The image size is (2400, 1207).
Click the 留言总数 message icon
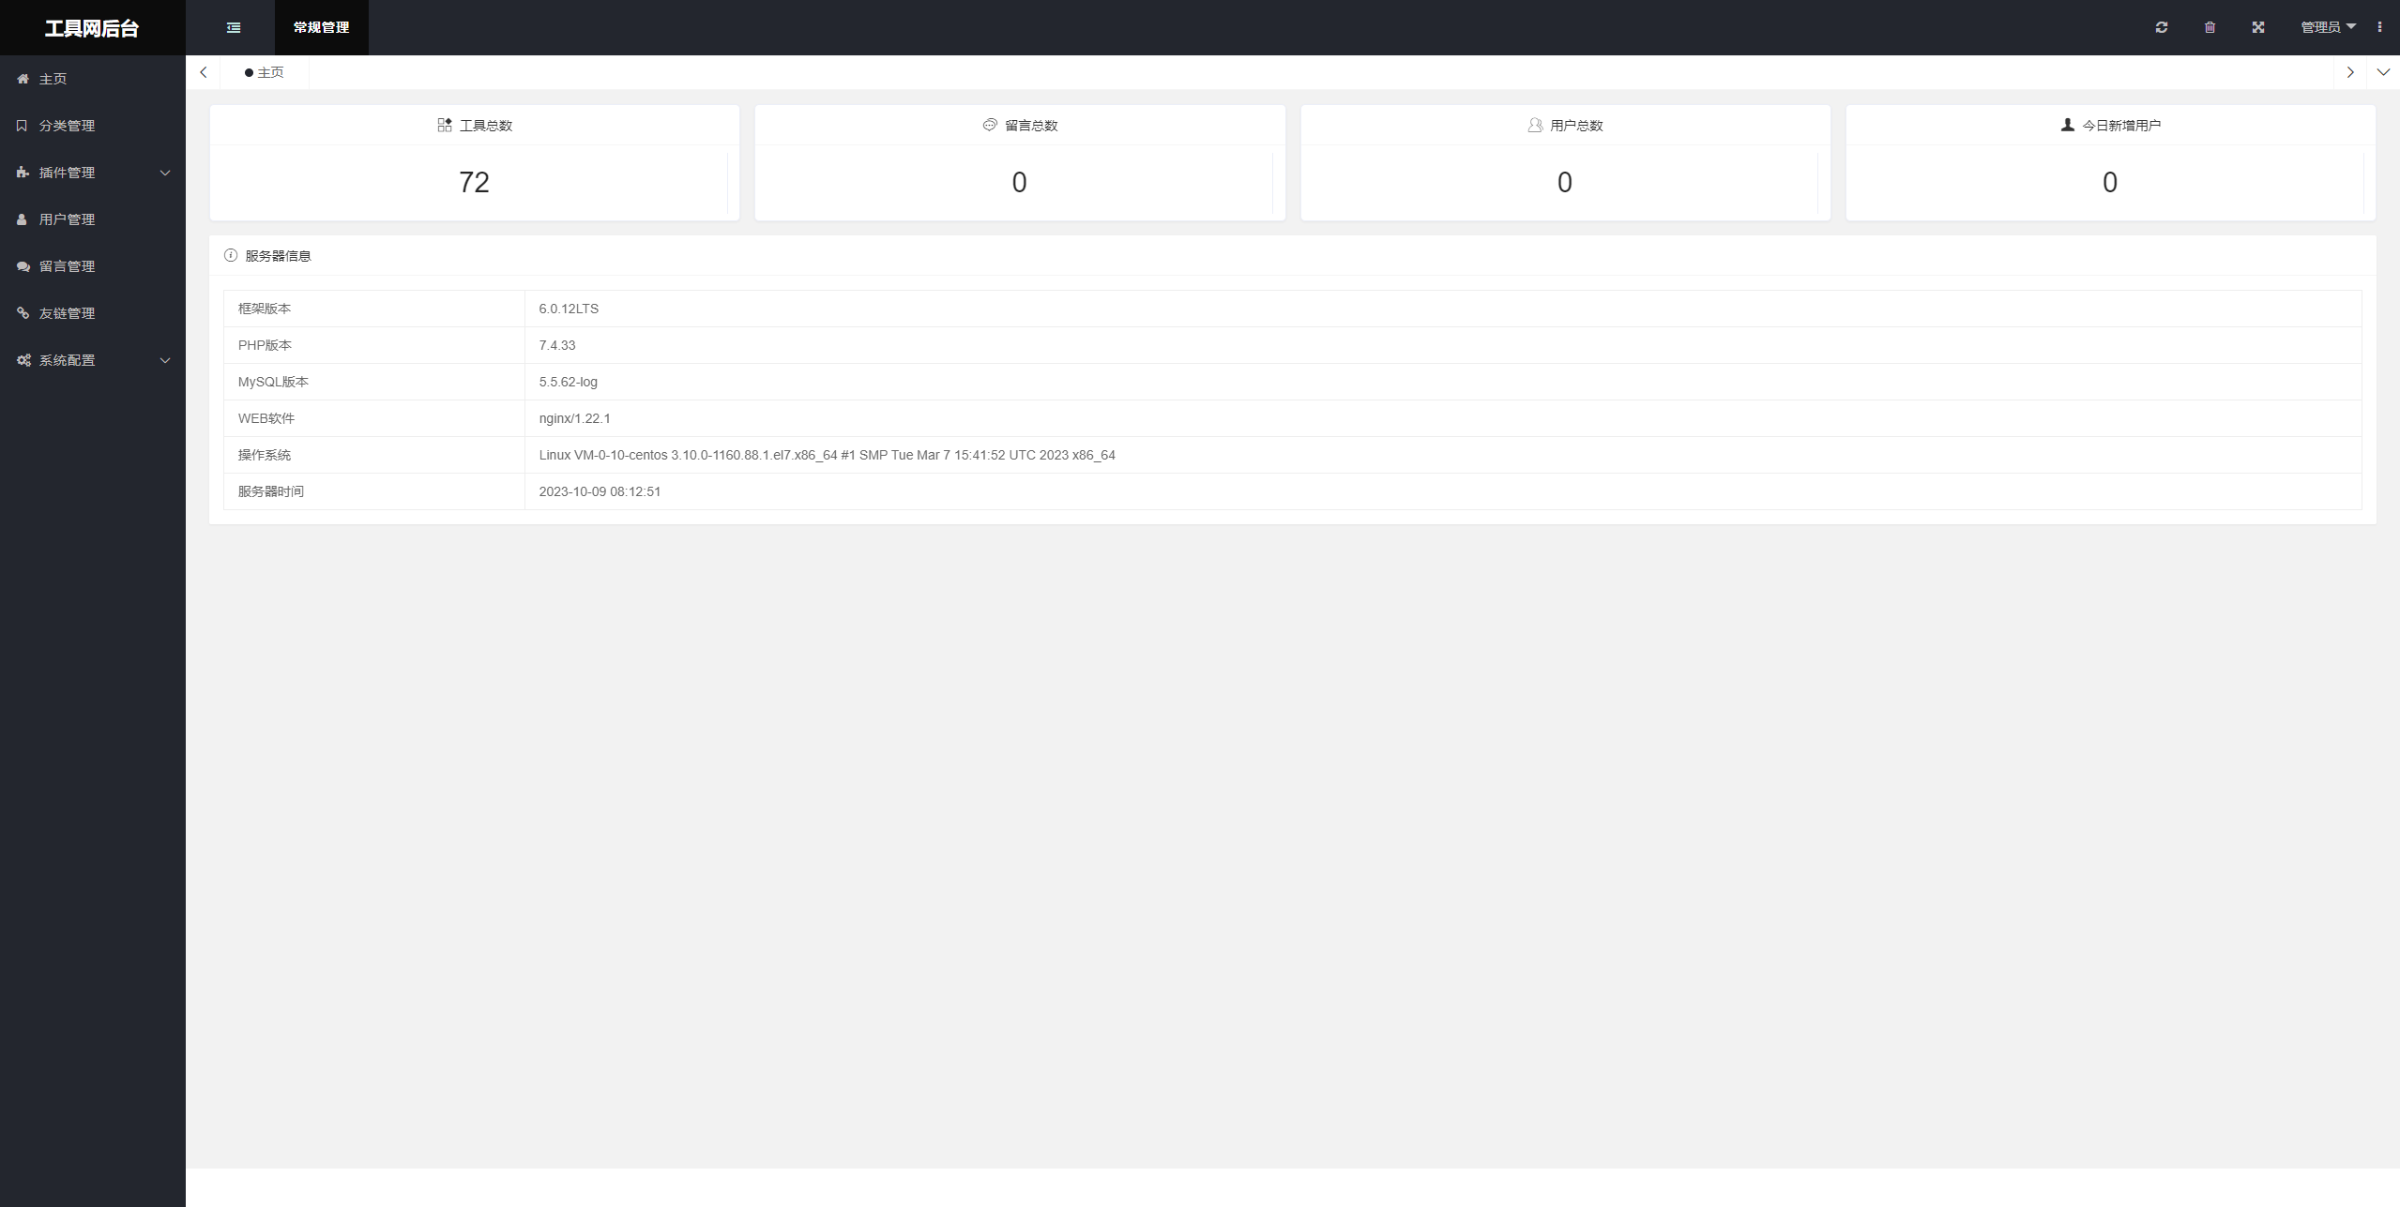990,125
